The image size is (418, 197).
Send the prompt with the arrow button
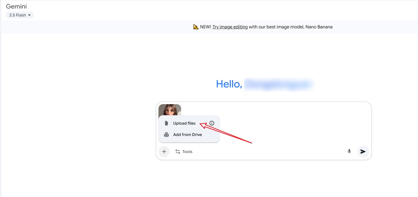(363, 152)
